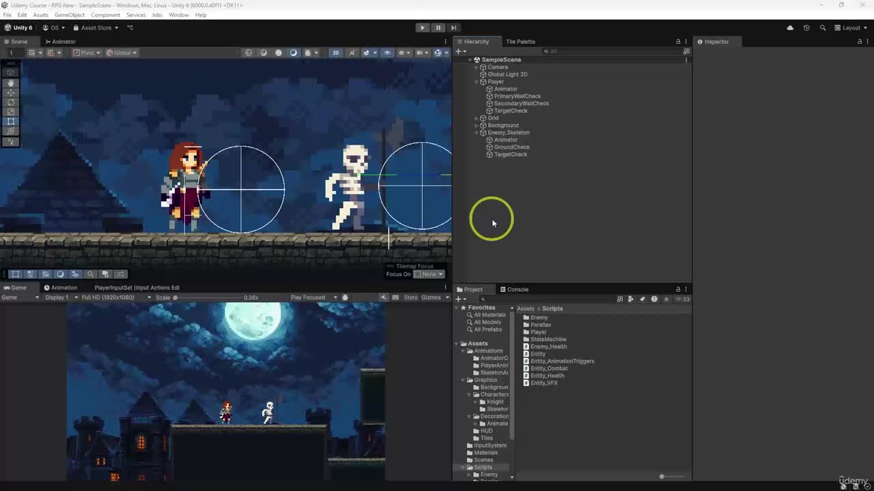Open the Layout dropdown
Screen dimensions: 874x491
pos(851,28)
